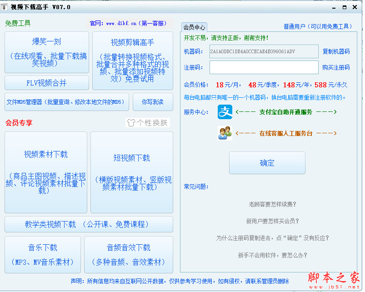Screen dimensions: 365x292
Task: Click the 48元/季度 quarterly price text
Action: coord(264,85)
